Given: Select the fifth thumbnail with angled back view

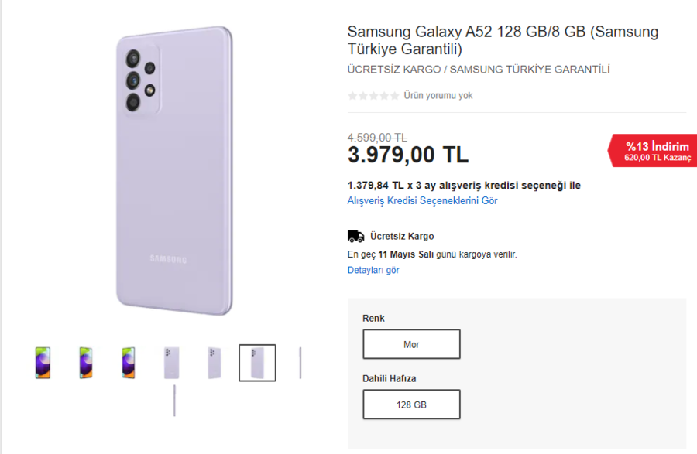Looking at the screenshot, I should 215,363.
